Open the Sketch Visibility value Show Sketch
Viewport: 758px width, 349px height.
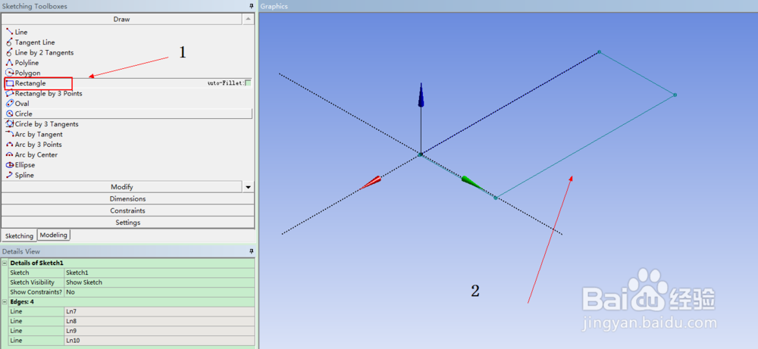[159, 282]
